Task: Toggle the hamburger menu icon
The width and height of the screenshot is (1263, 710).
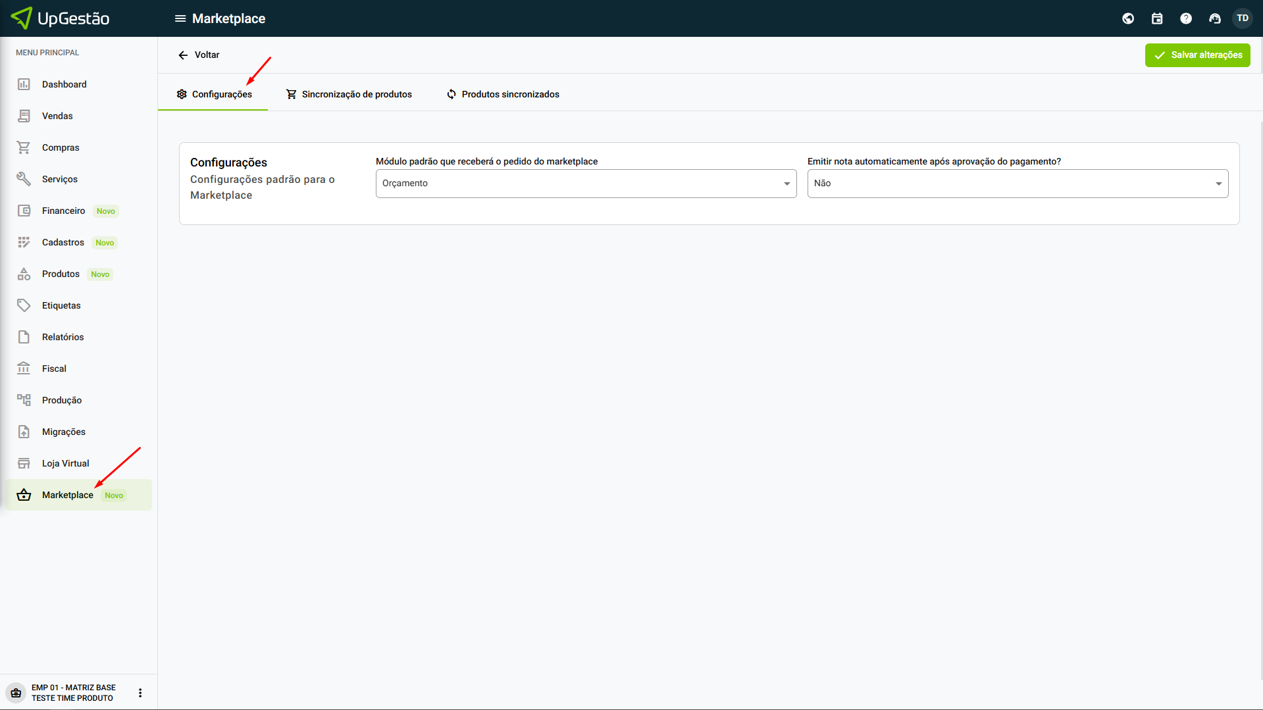Action: (180, 18)
